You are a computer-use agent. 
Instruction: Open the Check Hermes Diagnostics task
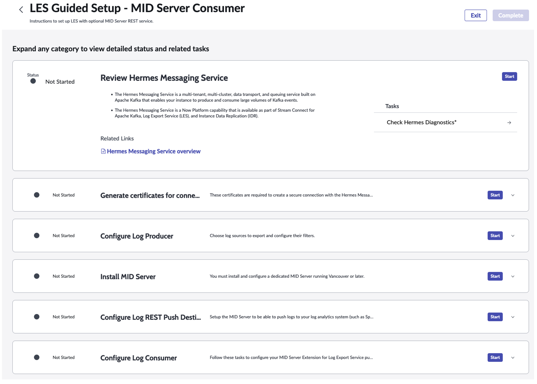[445, 122]
